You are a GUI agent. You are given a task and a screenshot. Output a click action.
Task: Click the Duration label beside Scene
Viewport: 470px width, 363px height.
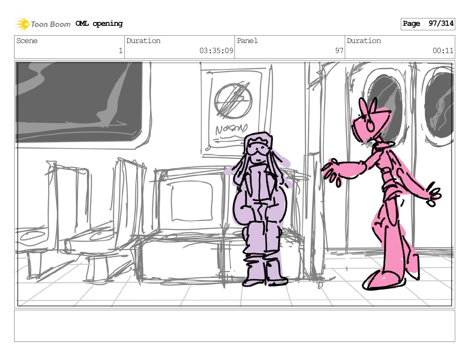click(143, 41)
